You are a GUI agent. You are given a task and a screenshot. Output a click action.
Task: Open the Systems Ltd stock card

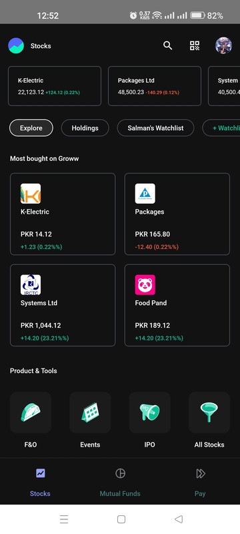(63, 305)
